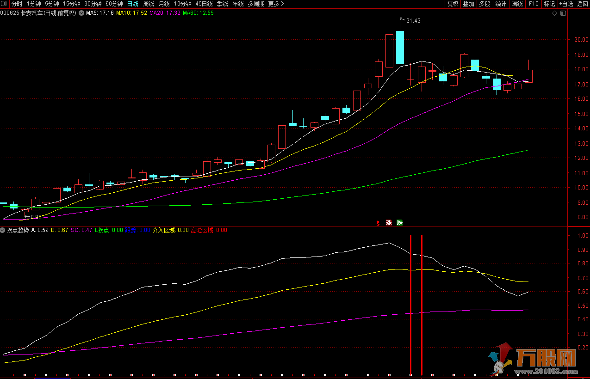Click the B: 0.67 indicator value
The height and width of the screenshot is (379, 590).
coord(59,230)
